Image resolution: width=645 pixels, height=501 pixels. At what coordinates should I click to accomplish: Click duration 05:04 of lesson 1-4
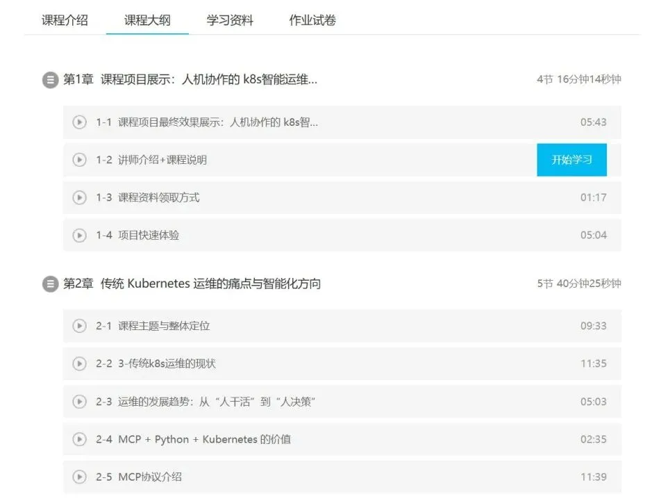point(593,235)
